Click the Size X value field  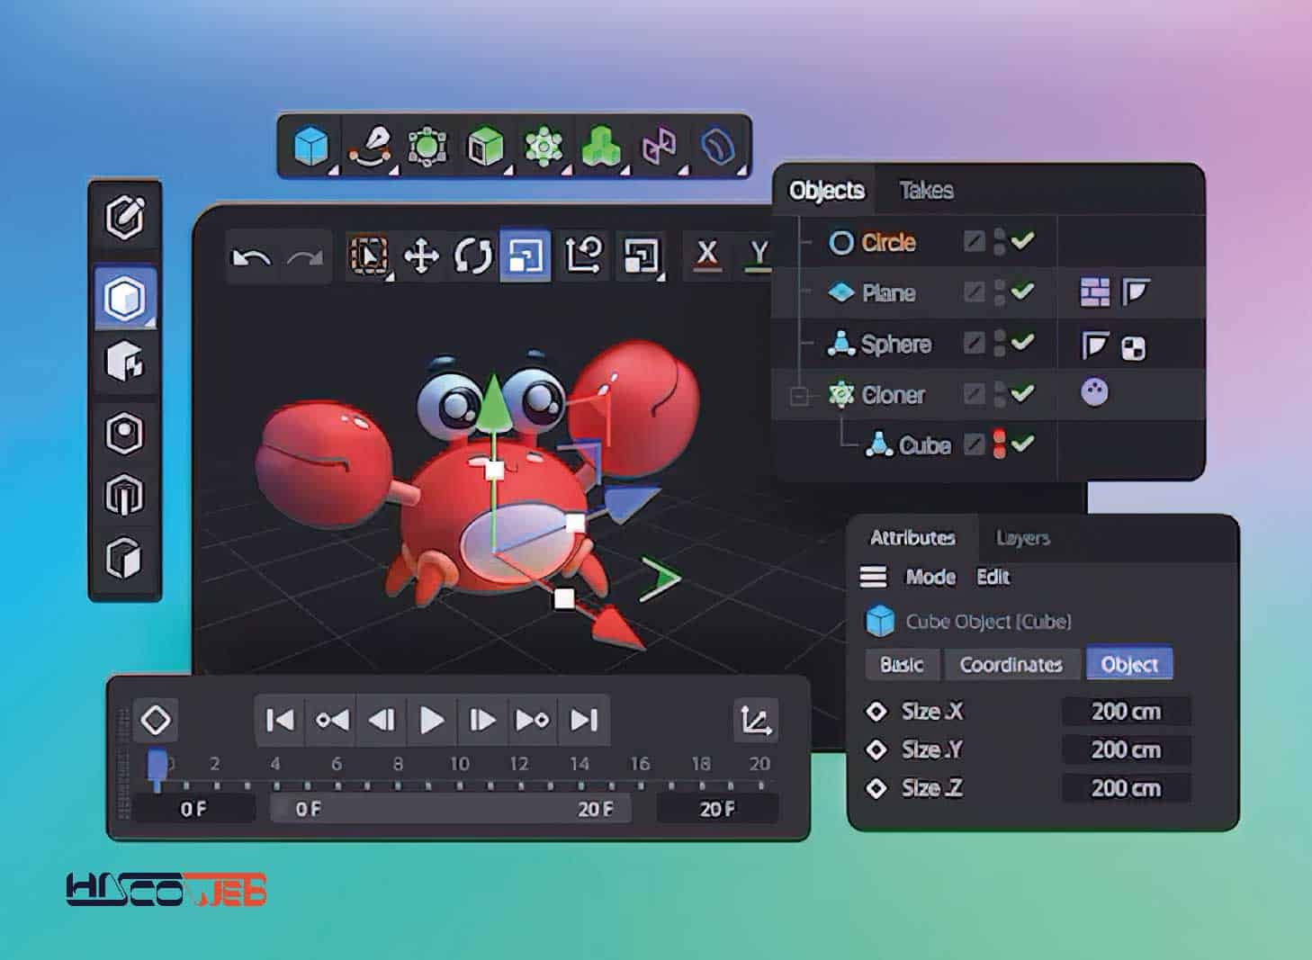tap(1126, 712)
